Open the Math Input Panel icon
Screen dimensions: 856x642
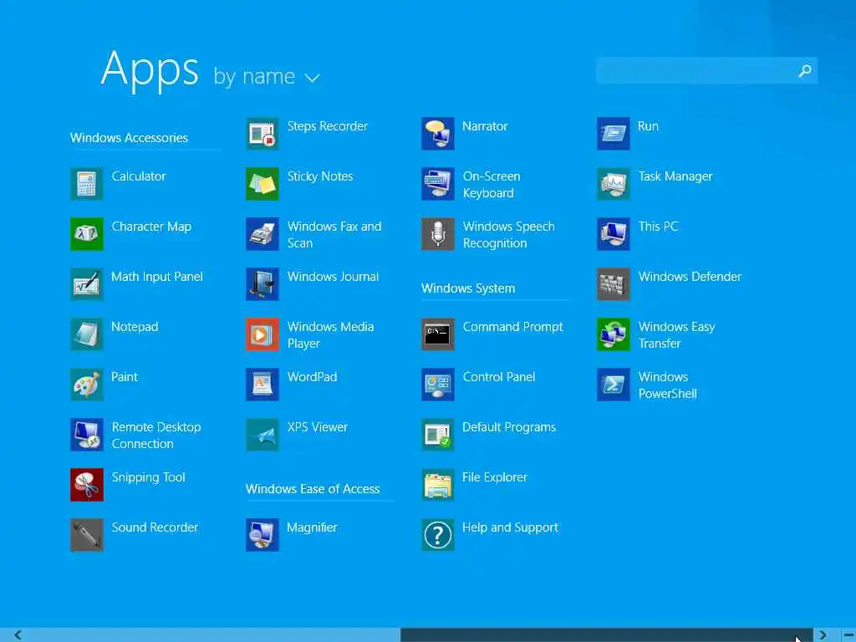tap(87, 284)
